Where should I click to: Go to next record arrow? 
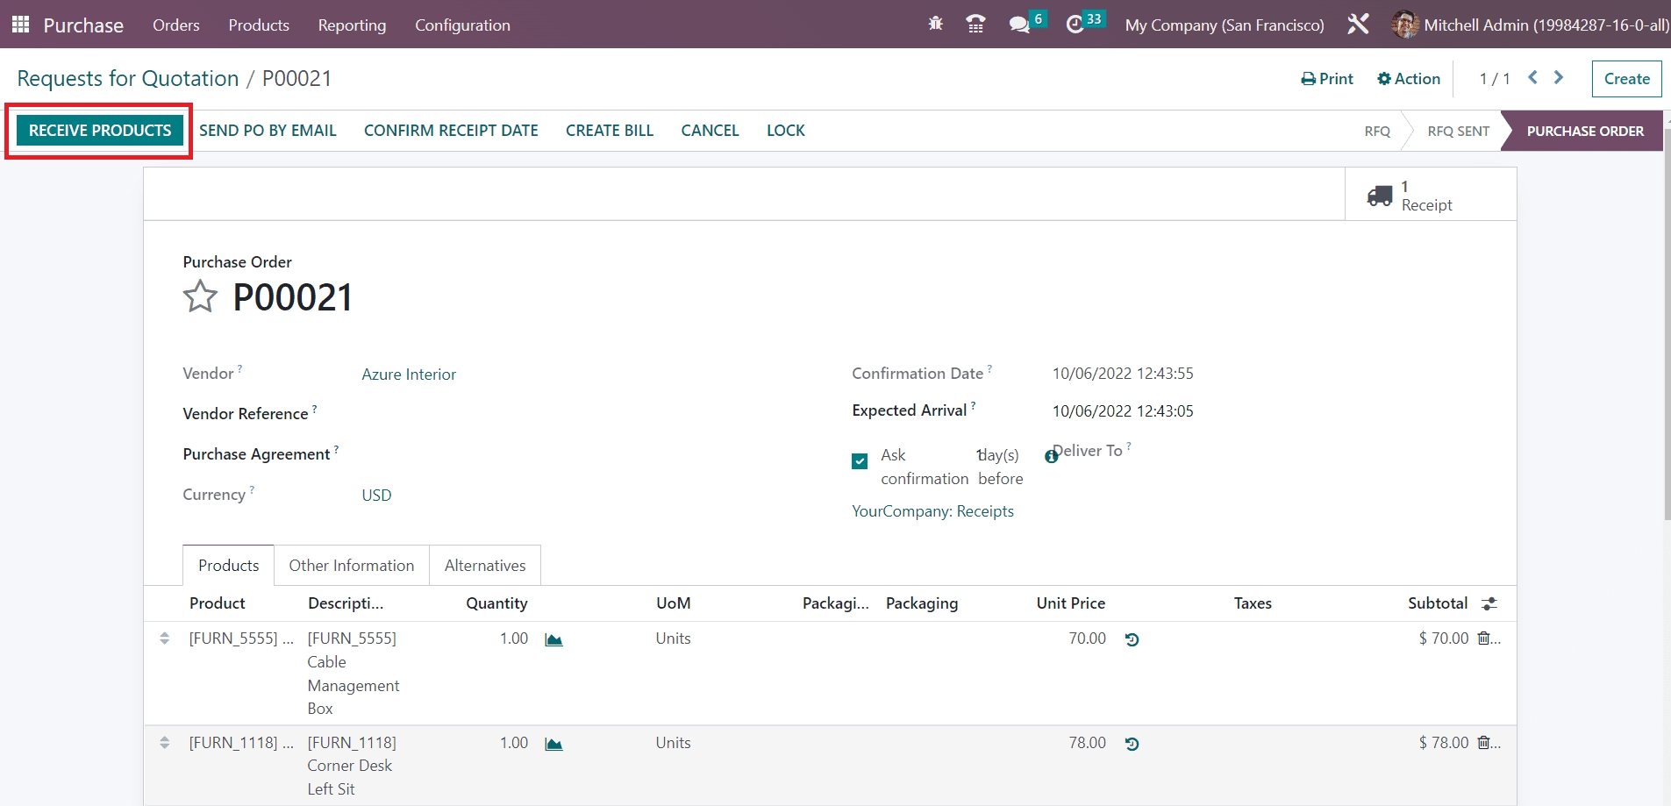[1559, 77]
